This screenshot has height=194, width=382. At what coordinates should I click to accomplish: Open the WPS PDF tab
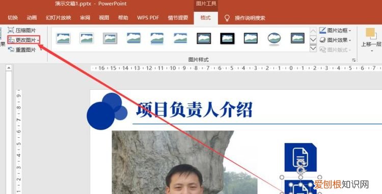(x=148, y=17)
